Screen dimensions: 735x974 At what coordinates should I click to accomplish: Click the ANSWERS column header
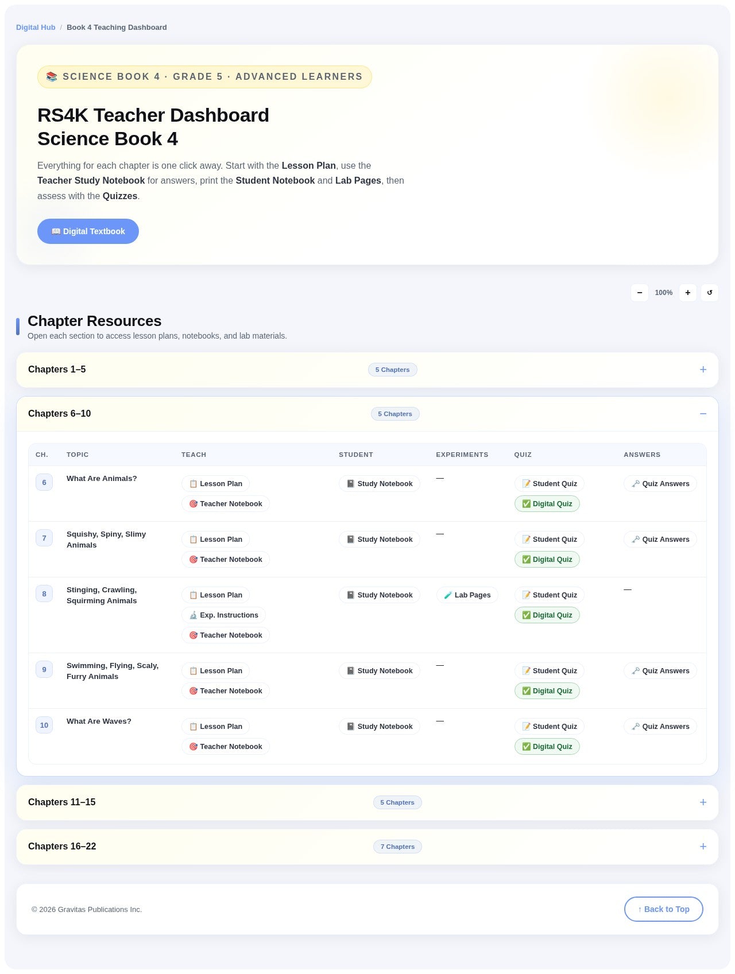coord(642,455)
